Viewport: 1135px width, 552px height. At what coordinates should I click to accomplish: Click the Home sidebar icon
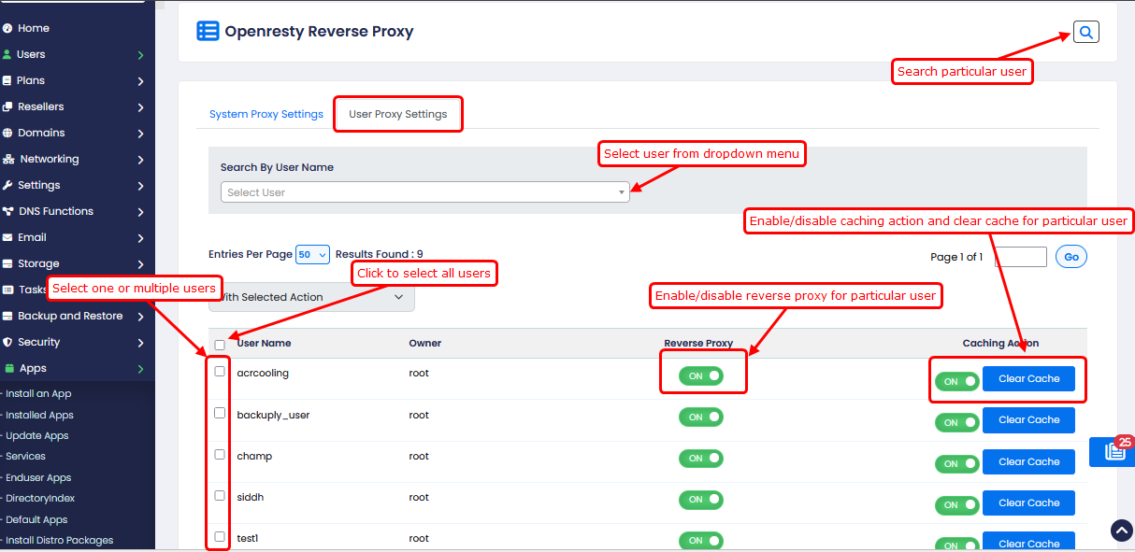pyautogui.click(x=7, y=29)
